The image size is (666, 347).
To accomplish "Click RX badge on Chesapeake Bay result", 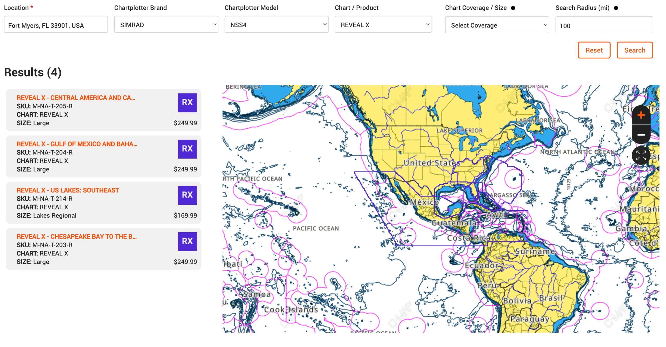I will [187, 241].
